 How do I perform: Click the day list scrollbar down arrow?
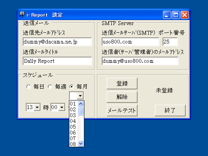pyautogui.click(x=81, y=143)
